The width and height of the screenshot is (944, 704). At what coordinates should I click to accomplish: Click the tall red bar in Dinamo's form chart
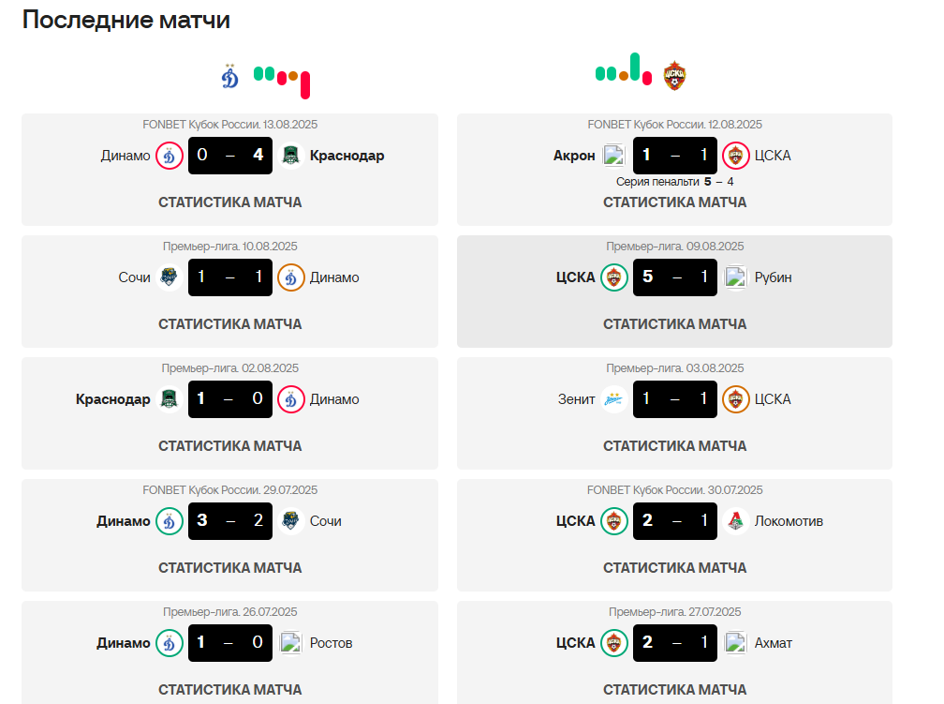305,85
